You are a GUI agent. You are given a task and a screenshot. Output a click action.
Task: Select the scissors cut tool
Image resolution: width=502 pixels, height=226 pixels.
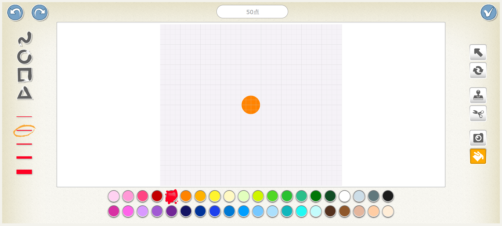[x=478, y=114]
